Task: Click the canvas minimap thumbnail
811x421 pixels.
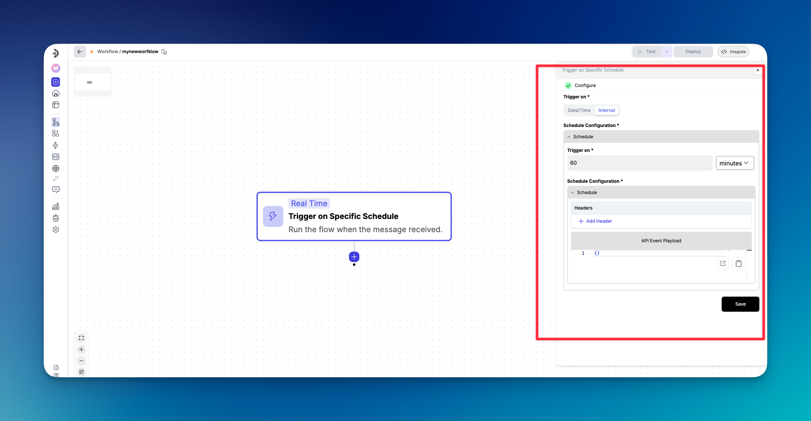Action: click(x=93, y=82)
